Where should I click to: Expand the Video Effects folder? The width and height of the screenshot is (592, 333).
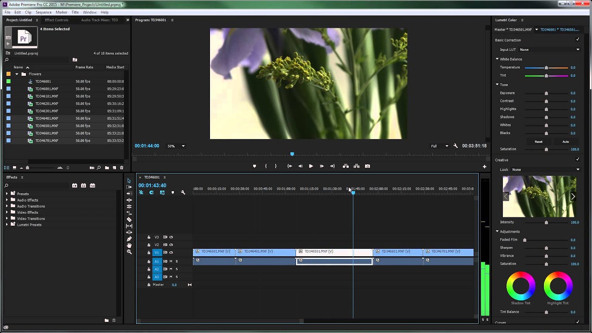[x=7, y=212]
